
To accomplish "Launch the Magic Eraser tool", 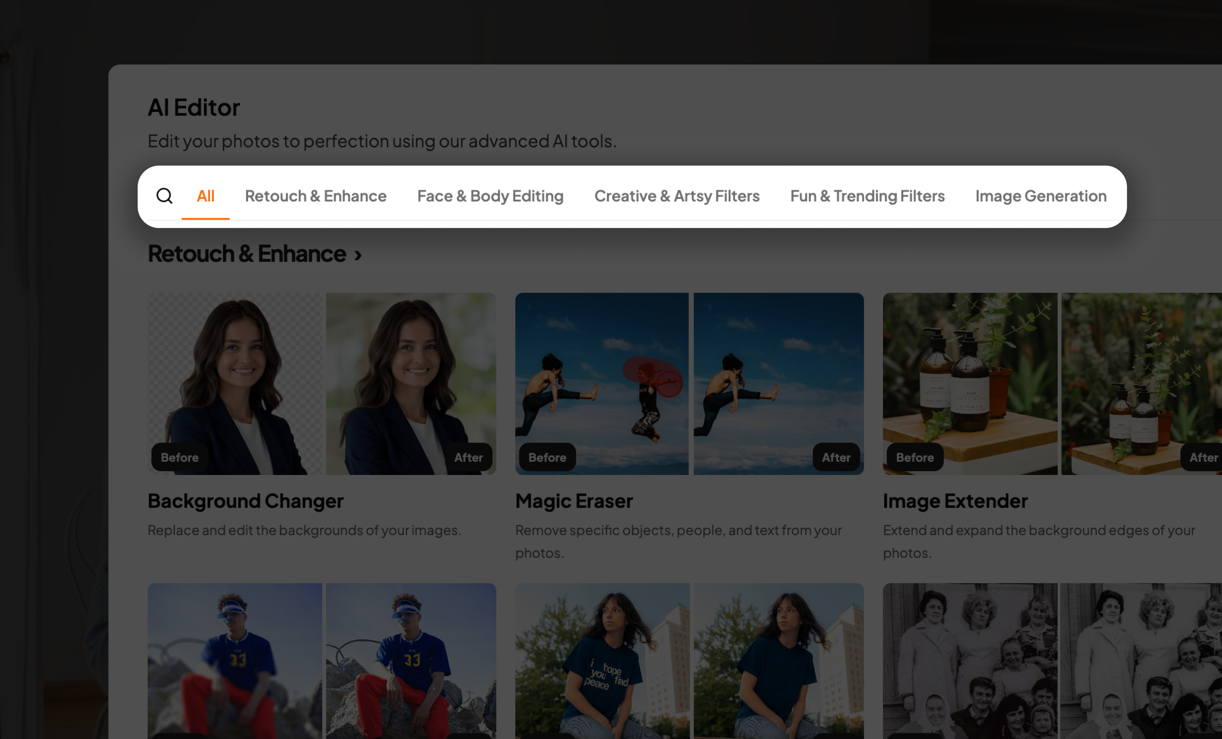I will pyautogui.click(x=574, y=501).
